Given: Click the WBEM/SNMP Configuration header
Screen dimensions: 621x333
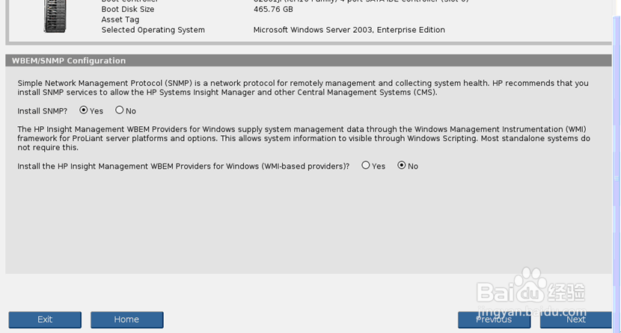Looking at the screenshot, I should tap(308, 60).
